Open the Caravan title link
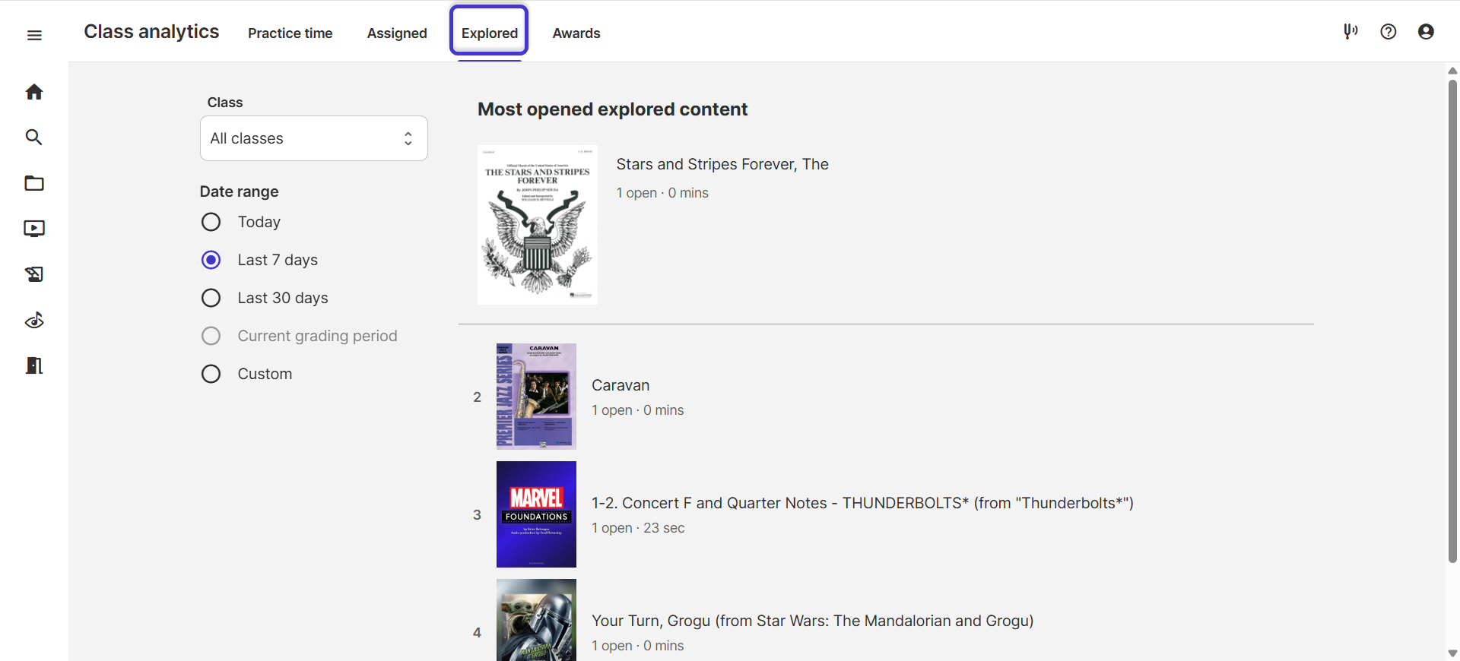The width and height of the screenshot is (1460, 661). [620, 385]
